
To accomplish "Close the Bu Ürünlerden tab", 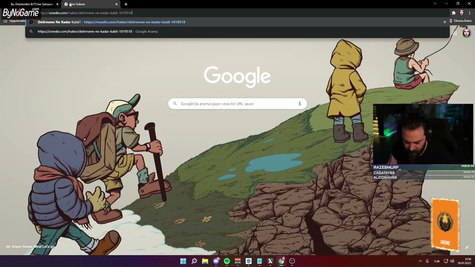I will (x=57, y=4).
